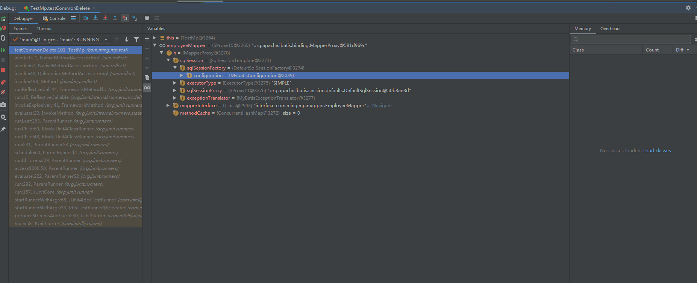
Task: Select the Overhead tab
Action: click(x=610, y=29)
